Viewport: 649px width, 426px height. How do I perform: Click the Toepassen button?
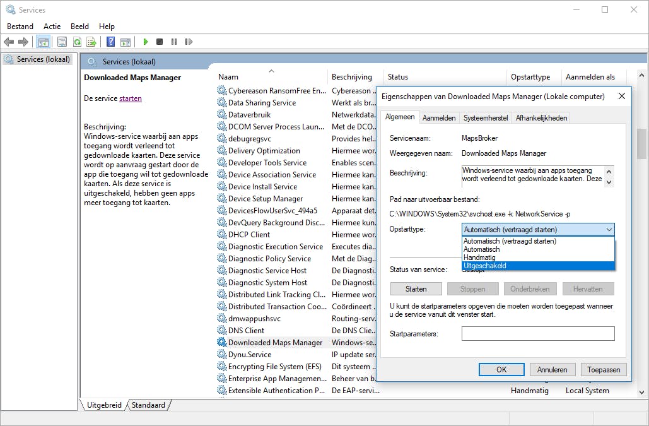tap(604, 370)
